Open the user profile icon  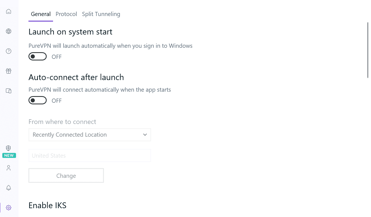coord(9,168)
